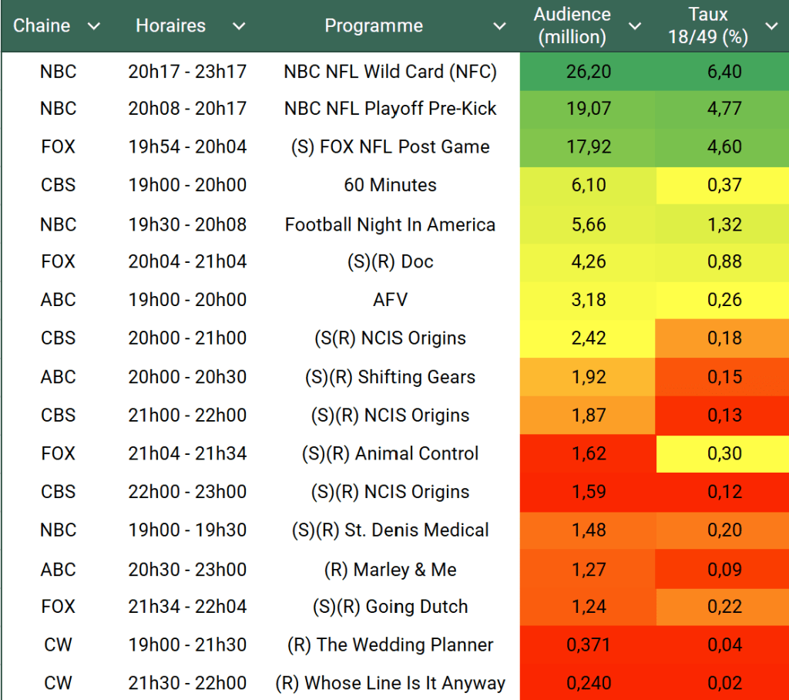Image resolution: width=789 pixels, height=700 pixels.
Task: Click the (S)(R) Shifting Gears cell
Action: (x=390, y=377)
